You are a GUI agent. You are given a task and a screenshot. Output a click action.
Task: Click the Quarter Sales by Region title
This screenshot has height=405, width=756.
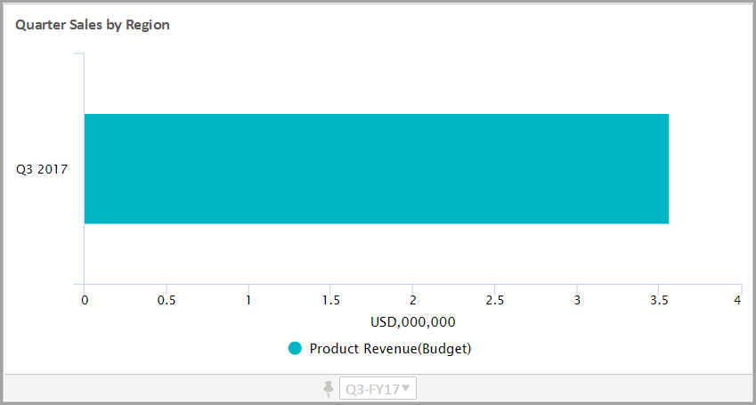[x=93, y=25]
